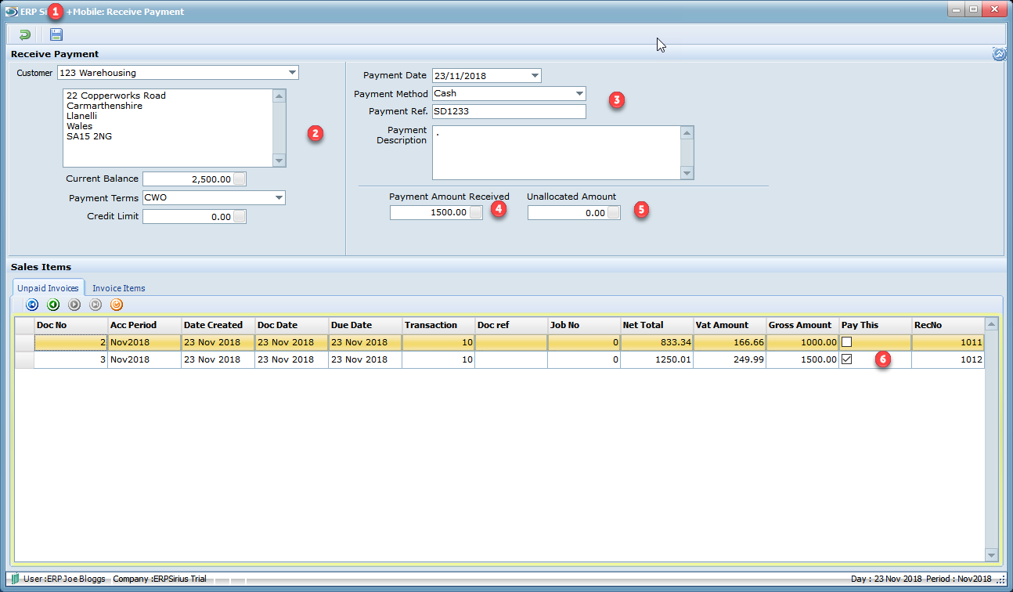This screenshot has width=1013, height=592.
Task: Open calculator button beside Credit Limit
Action: click(240, 217)
